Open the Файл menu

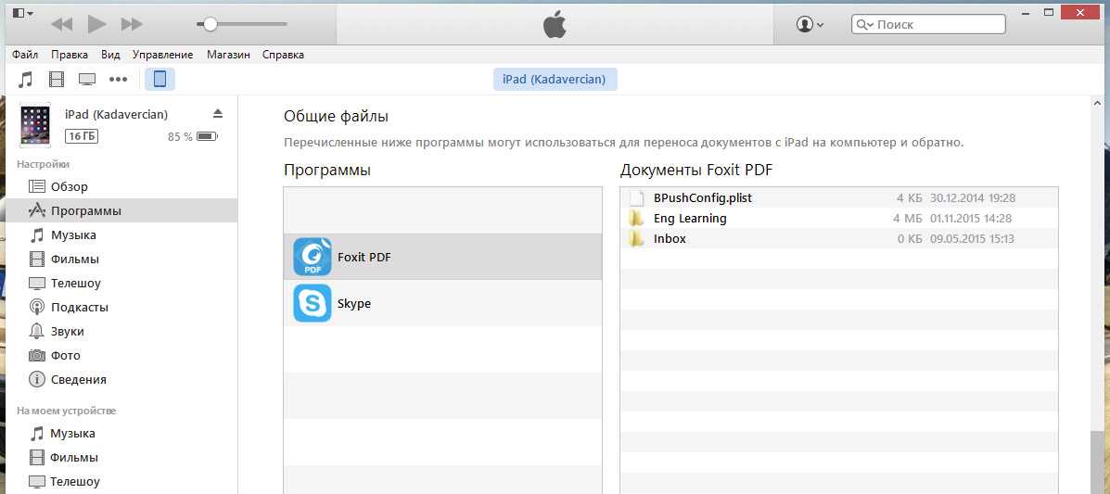pos(25,55)
